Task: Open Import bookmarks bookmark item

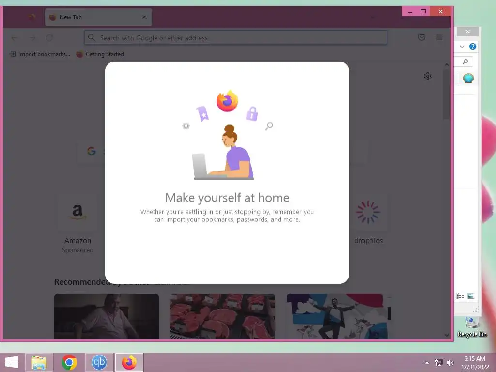Action: click(40, 54)
